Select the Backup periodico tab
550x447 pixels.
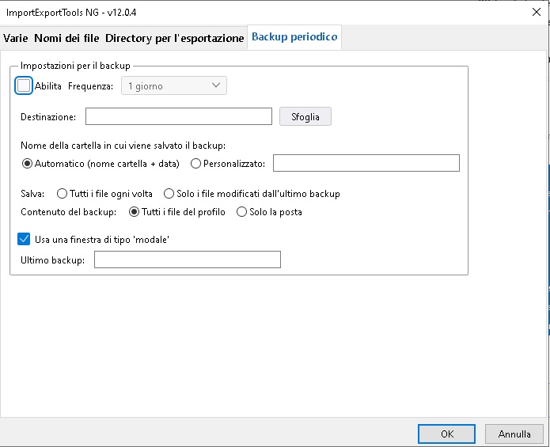pyautogui.click(x=294, y=37)
